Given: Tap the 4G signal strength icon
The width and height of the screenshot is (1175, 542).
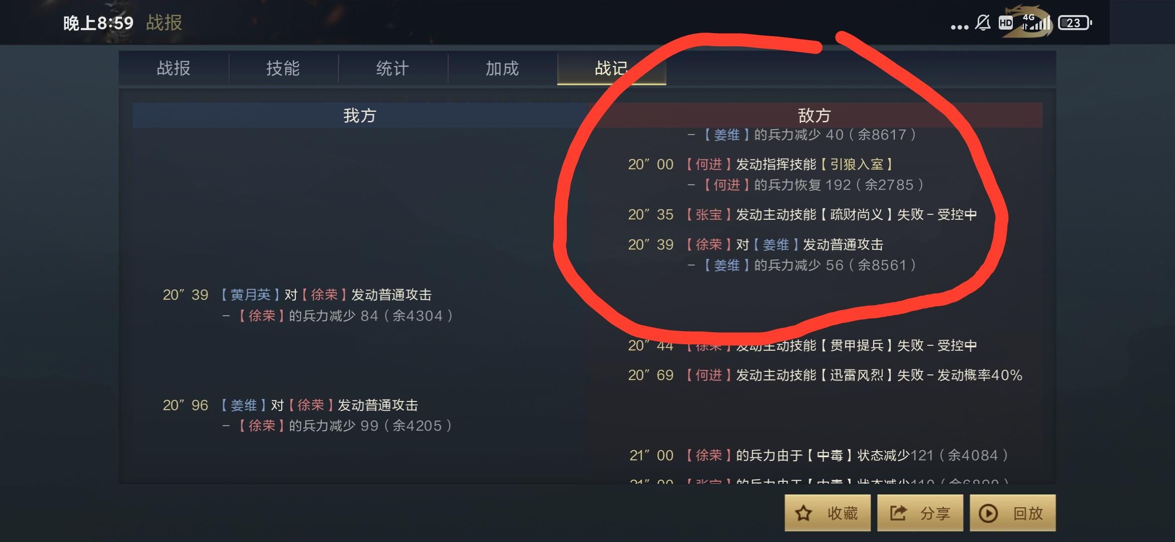Looking at the screenshot, I should [1036, 22].
